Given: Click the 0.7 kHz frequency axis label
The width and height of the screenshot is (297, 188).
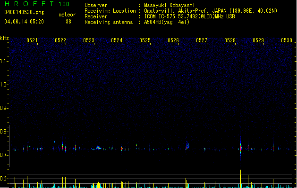Looking at the screenshot, I should click(x=4, y=155).
